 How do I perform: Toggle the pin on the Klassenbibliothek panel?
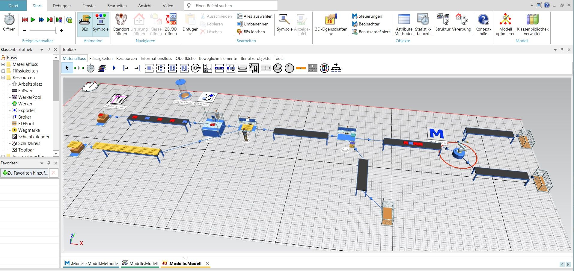pyautogui.click(x=49, y=49)
